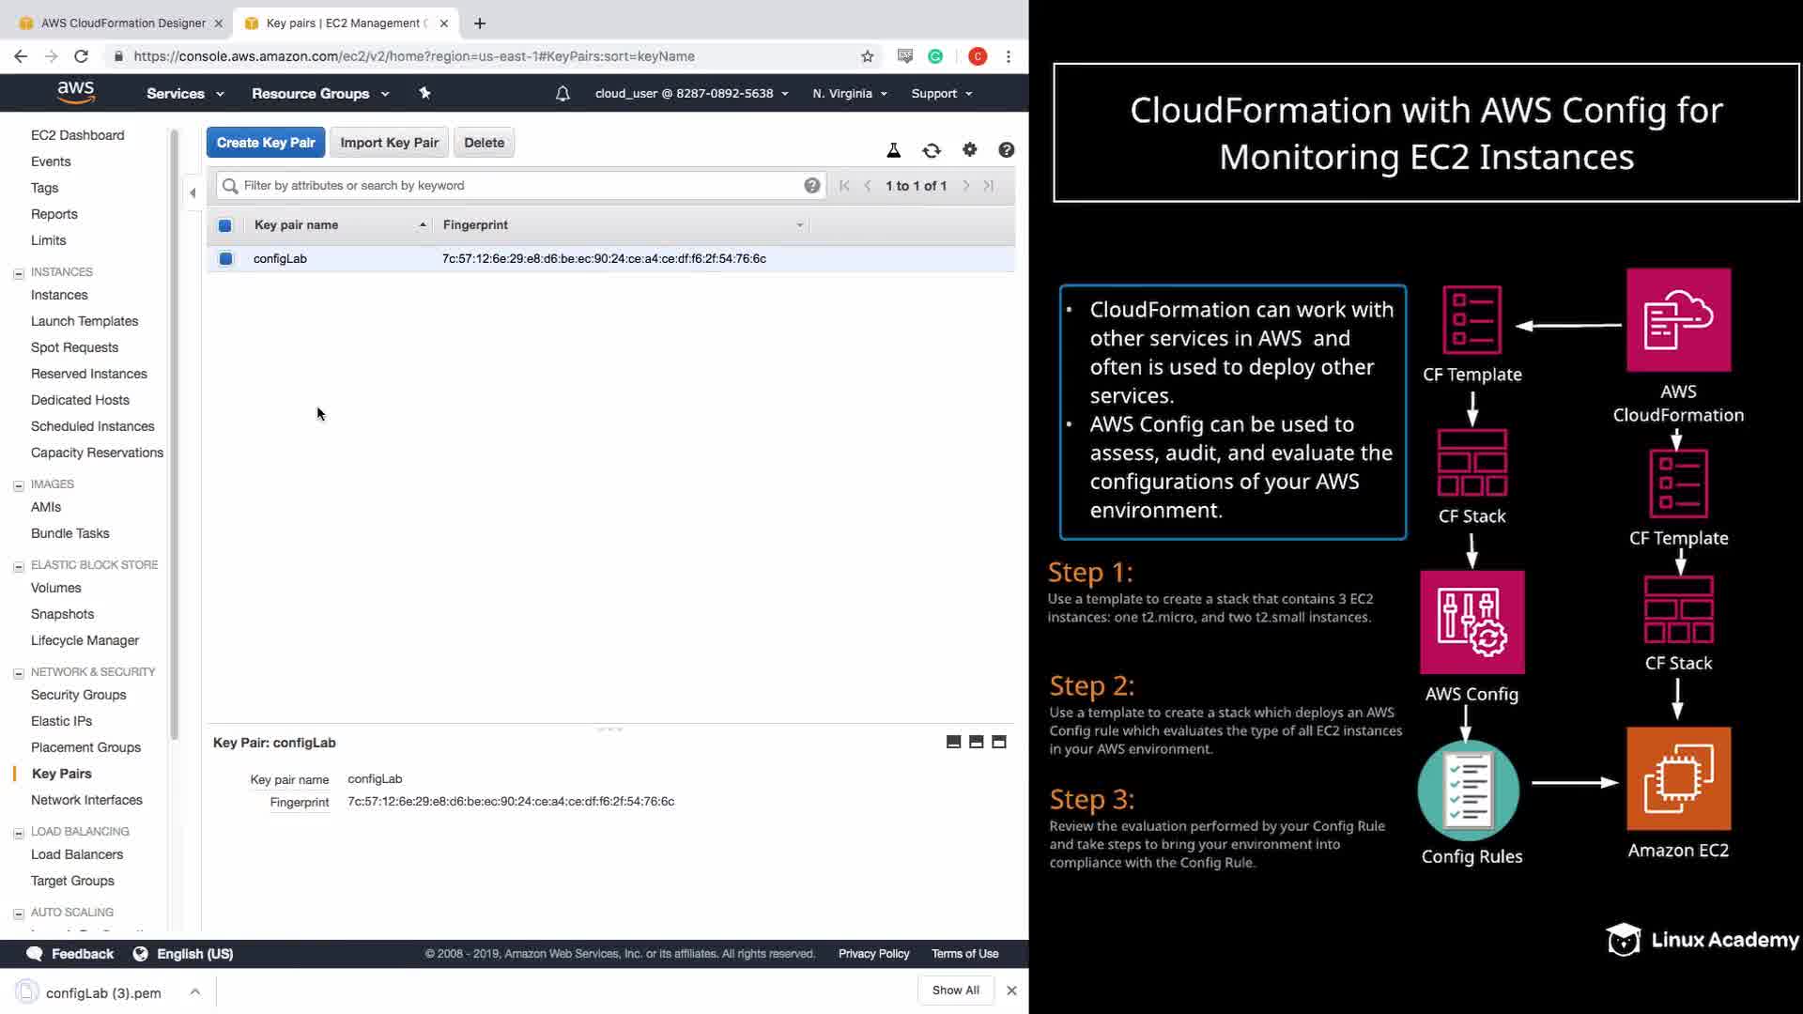Click the Import Key Pair button
Image resolution: width=1803 pixels, height=1014 pixels.
[389, 143]
